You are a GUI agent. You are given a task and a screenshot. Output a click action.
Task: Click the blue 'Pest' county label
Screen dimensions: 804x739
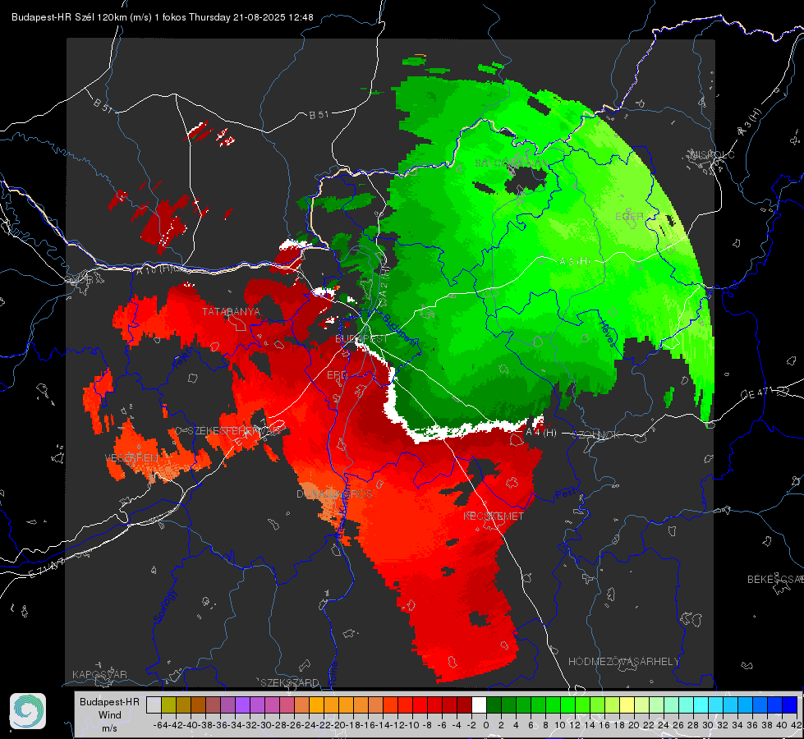565,495
